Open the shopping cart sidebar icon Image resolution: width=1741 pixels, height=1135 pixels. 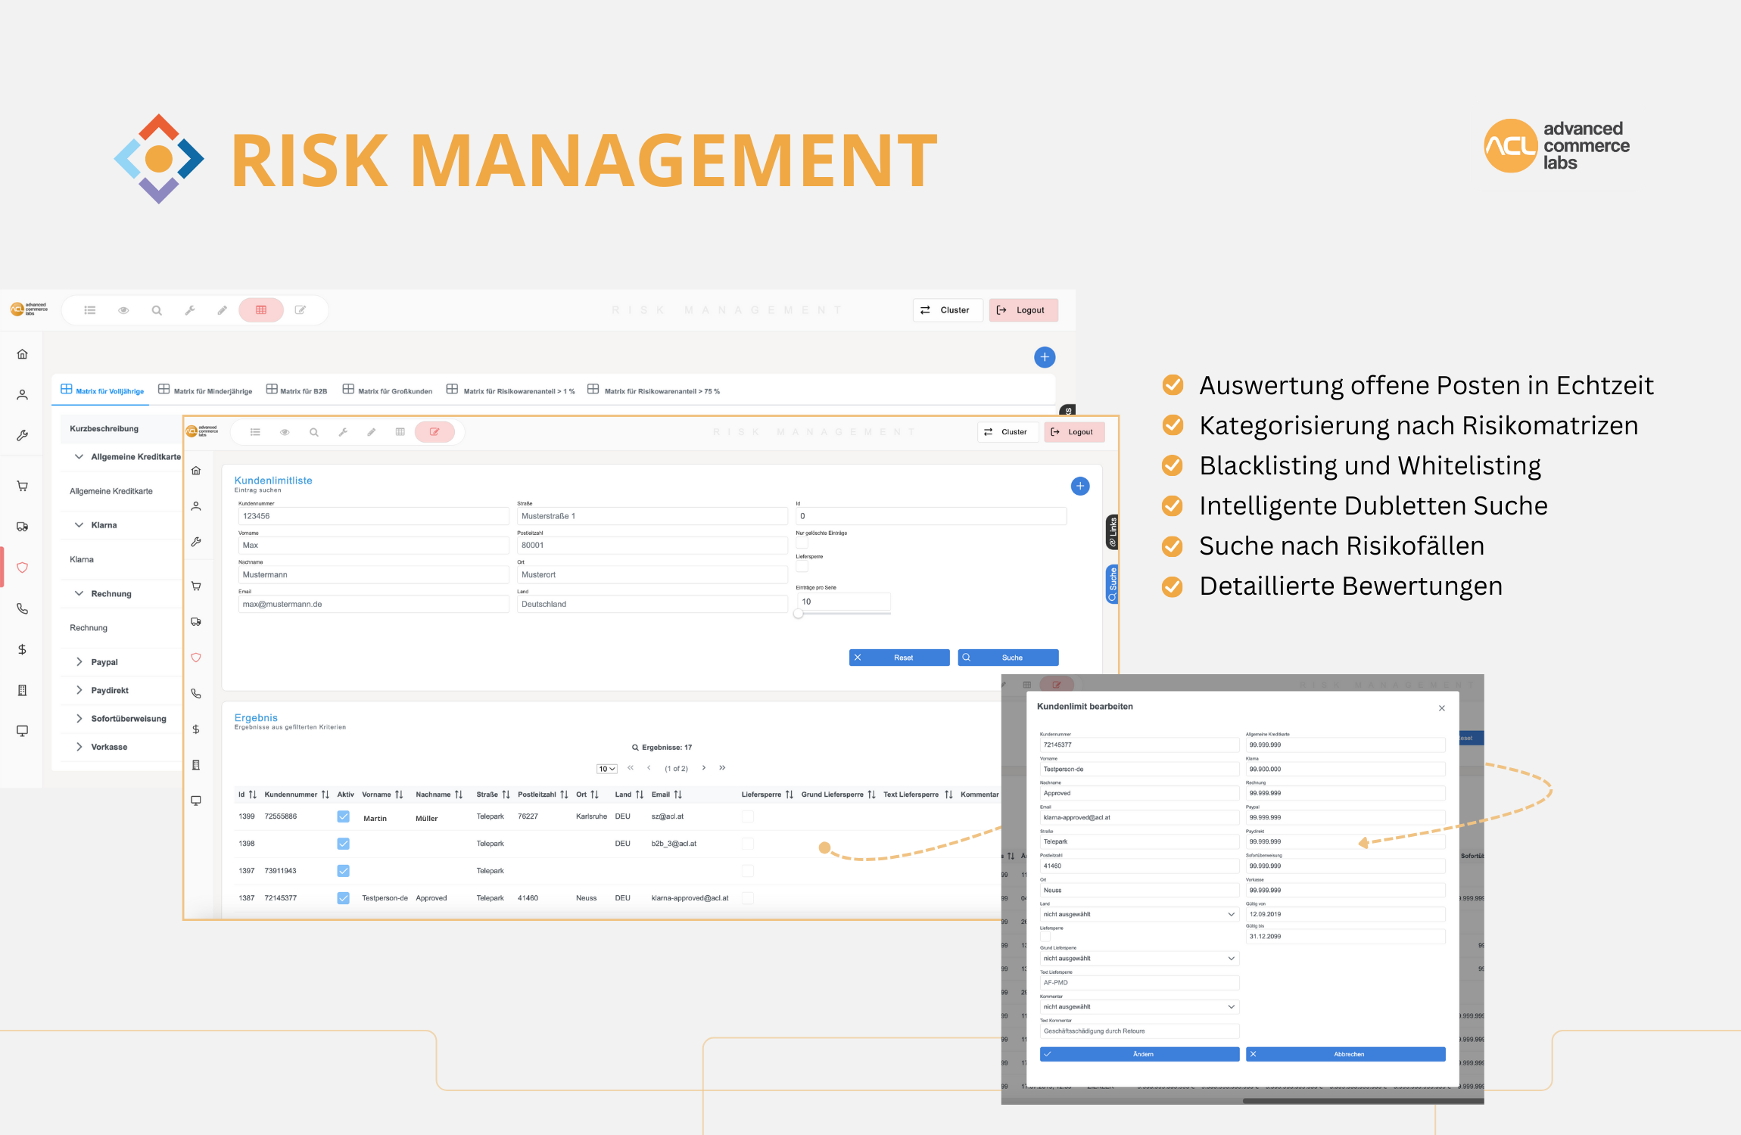pos(23,486)
